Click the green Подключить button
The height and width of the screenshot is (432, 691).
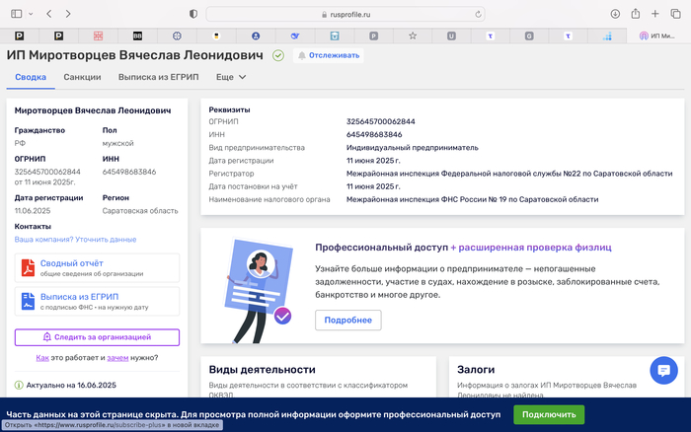click(x=549, y=415)
